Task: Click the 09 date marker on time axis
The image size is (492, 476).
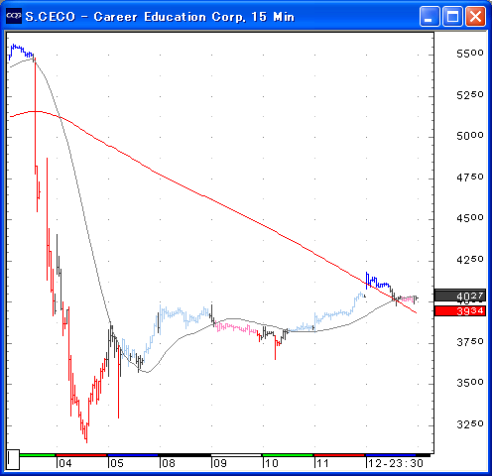Action: pos(220,463)
